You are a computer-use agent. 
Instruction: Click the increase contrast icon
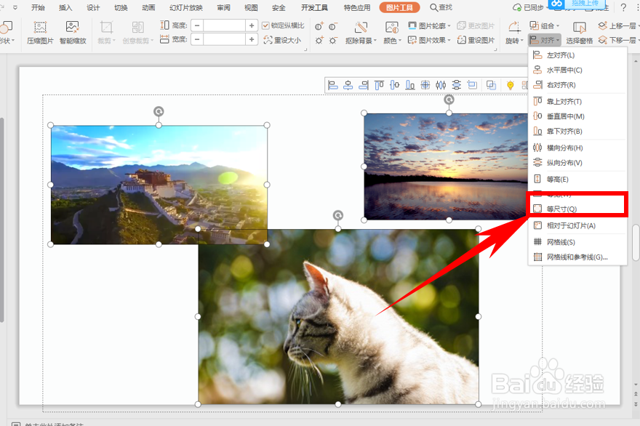click(319, 26)
